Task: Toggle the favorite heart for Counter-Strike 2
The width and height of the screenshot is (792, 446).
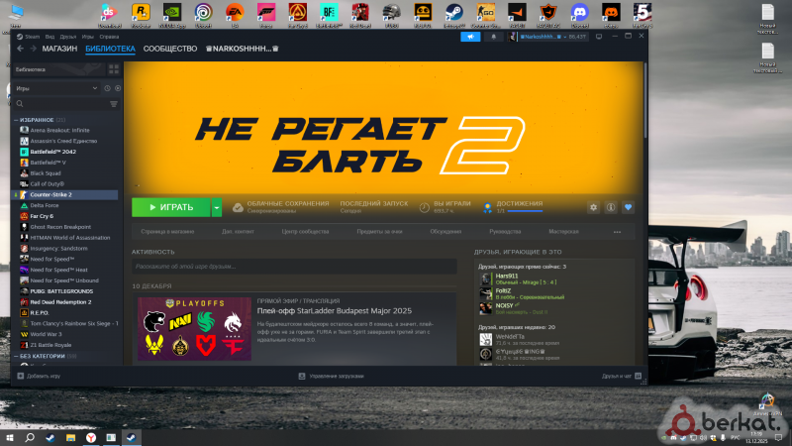Action: [x=628, y=207]
